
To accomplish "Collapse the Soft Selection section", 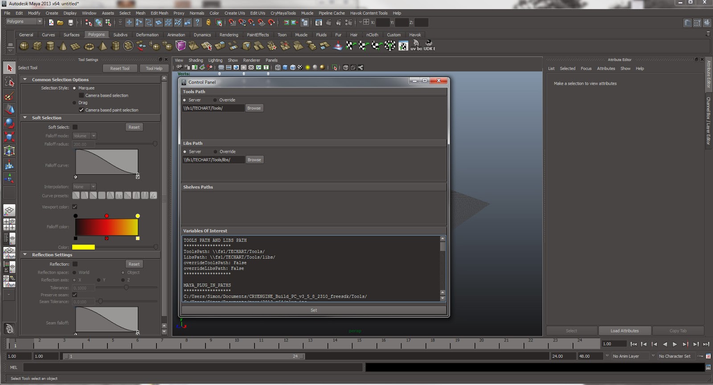I will (x=25, y=118).
